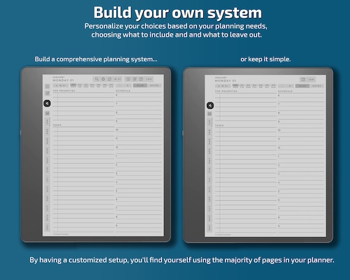Open the DEC month tab on right planner's sidebar
350x280 pixels.
tap(209, 228)
